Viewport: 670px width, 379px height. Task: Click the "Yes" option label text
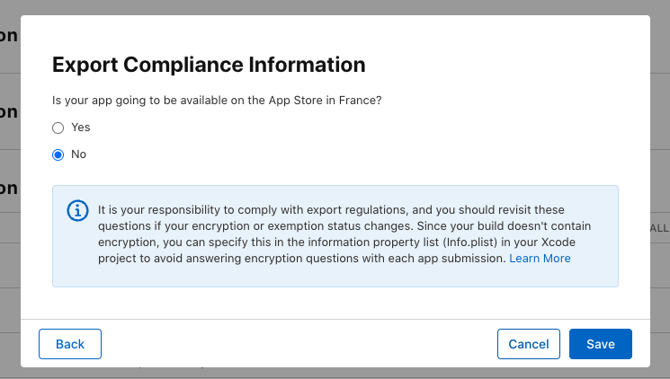tap(81, 128)
